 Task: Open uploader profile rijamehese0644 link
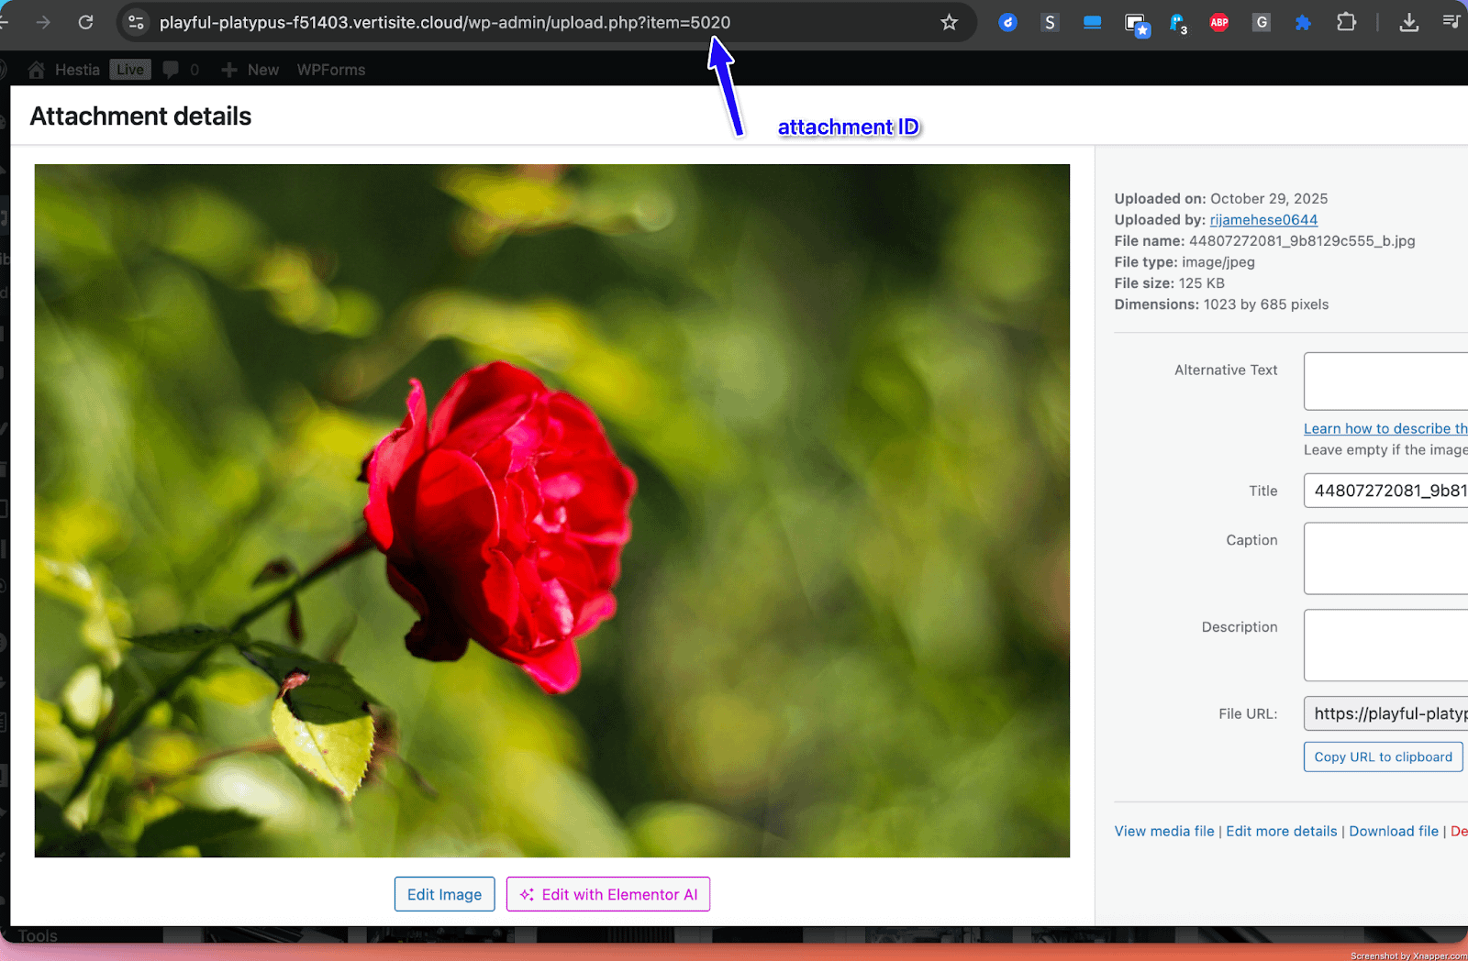[x=1263, y=220]
